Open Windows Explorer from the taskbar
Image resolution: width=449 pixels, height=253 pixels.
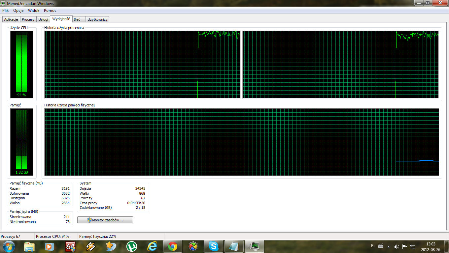29,246
